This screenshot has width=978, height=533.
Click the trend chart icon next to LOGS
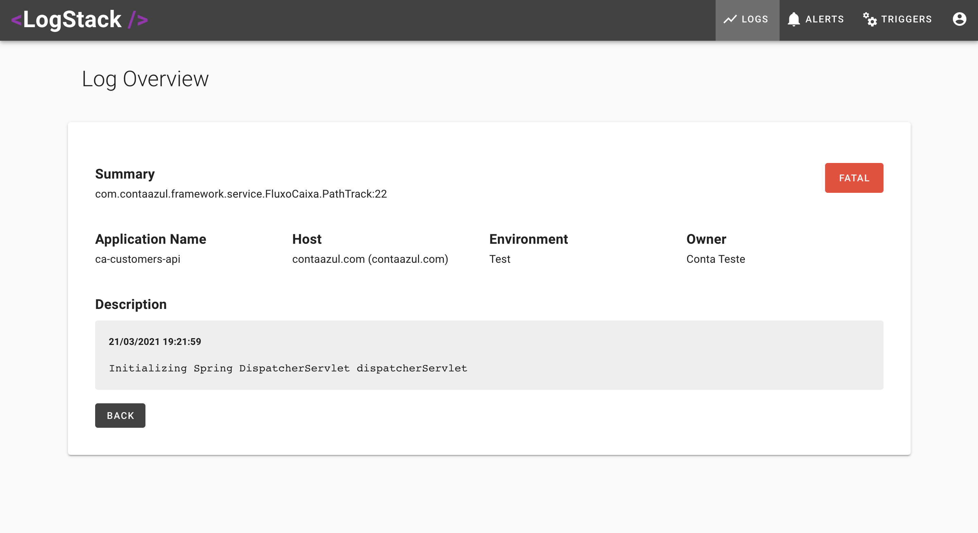(x=729, y=19)
